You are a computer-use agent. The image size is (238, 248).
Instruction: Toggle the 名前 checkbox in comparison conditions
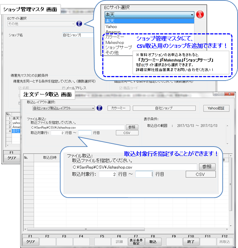[20, 88]
